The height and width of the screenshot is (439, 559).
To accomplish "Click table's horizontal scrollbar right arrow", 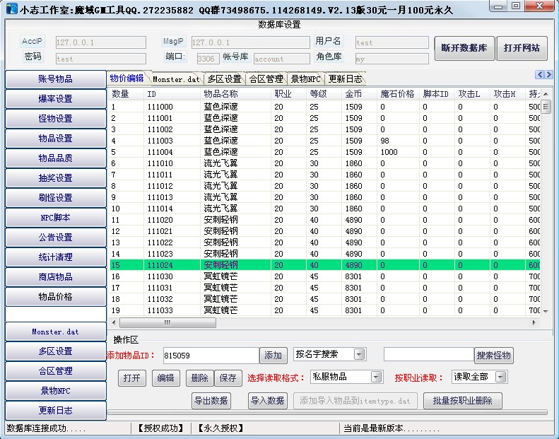I will point(535,322).
